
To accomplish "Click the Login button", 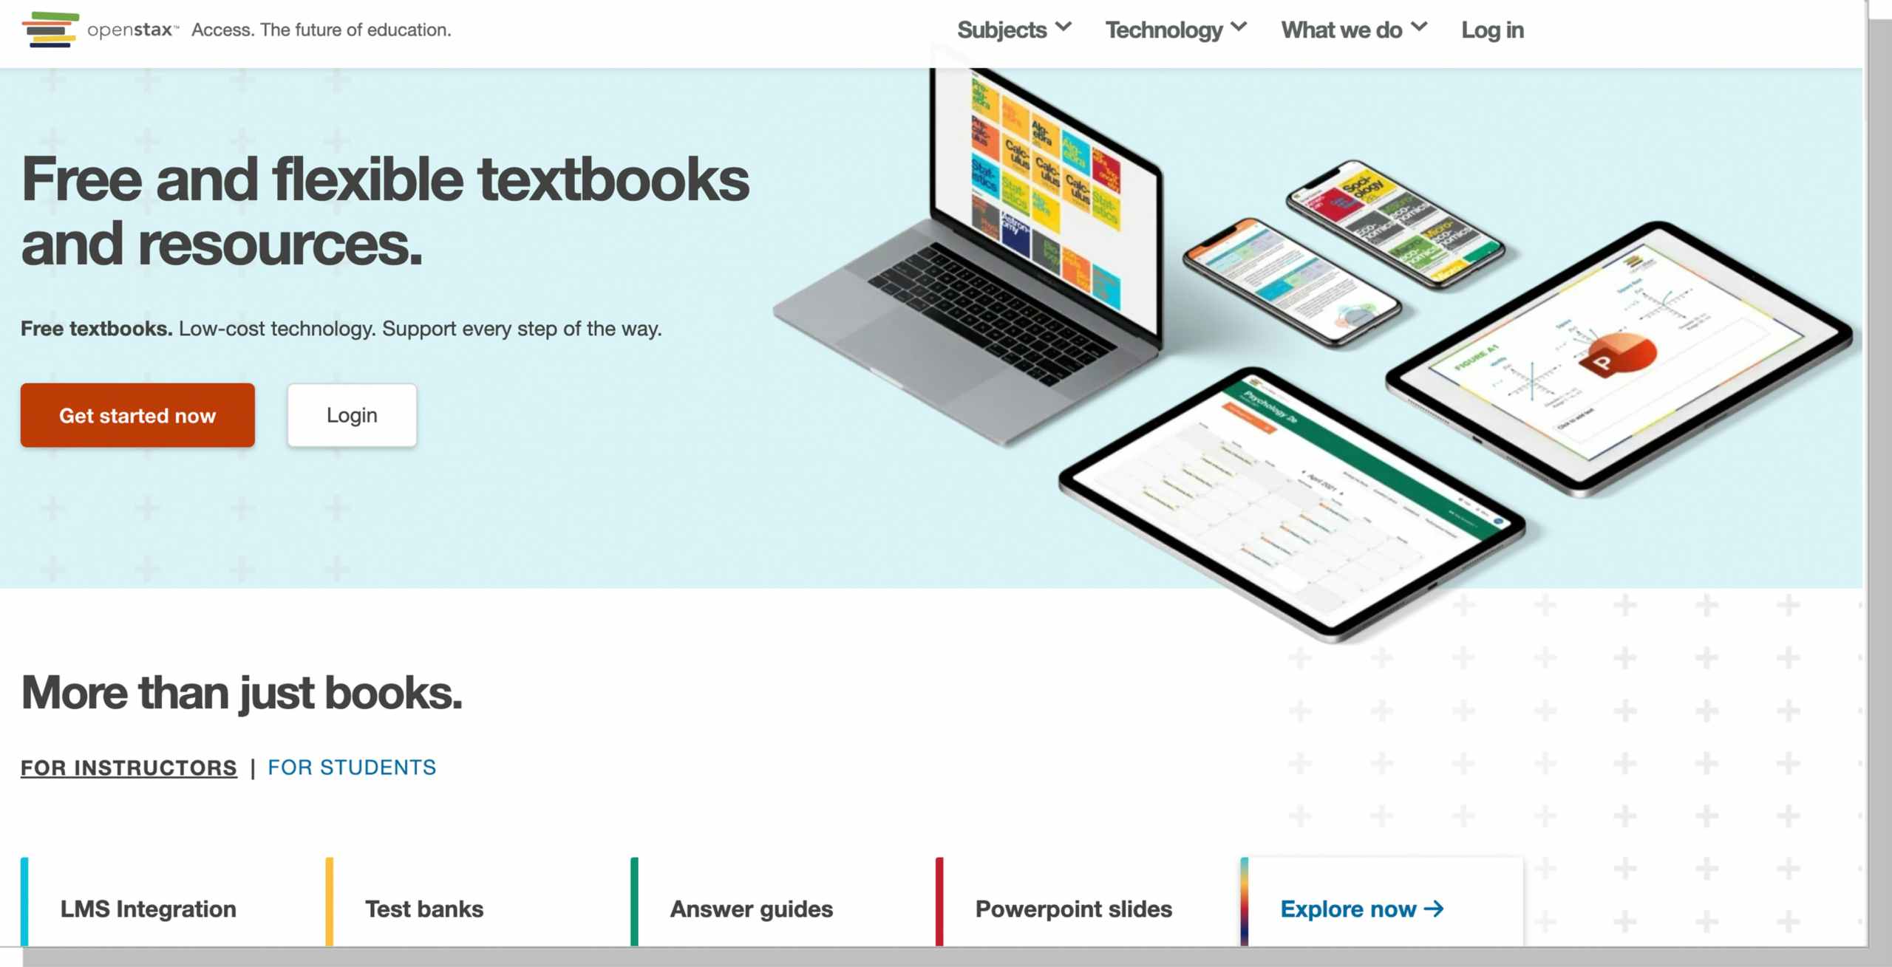I will pos(350,414).
